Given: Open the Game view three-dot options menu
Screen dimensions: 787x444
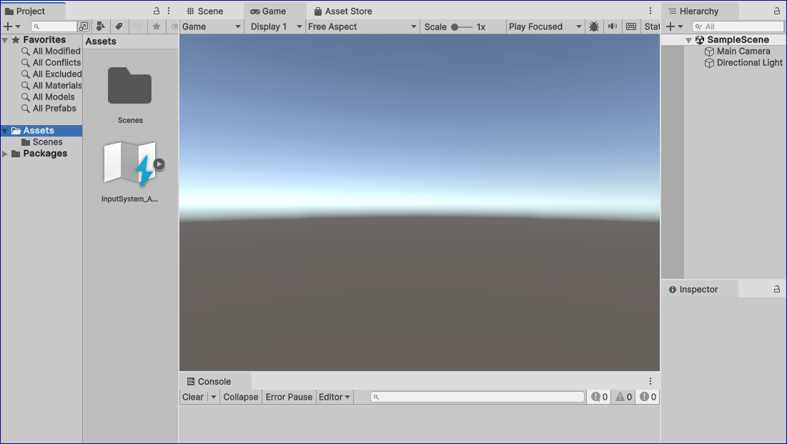Looking at the screenshot, I should coord(650,11).
